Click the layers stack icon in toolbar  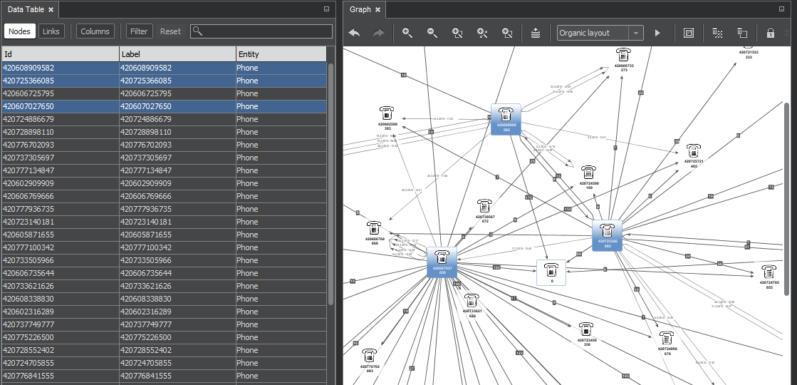(x=536, y=33)
